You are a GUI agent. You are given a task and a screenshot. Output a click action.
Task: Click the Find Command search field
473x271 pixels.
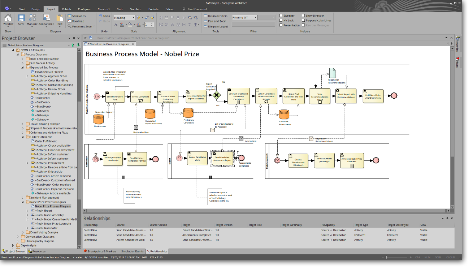(198, 9)
